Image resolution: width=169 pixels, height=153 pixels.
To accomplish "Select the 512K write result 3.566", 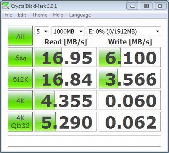I will (x=130, y=79).
